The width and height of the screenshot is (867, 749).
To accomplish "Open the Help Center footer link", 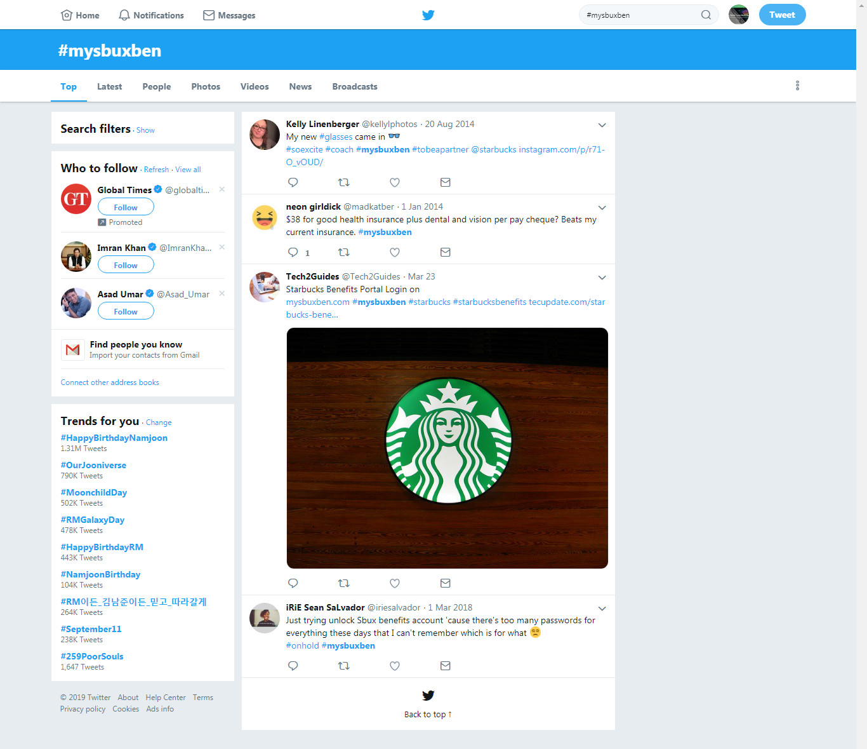I will [166, 698].
